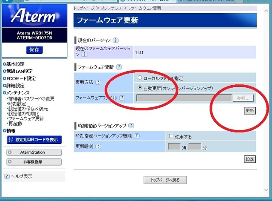Viewport: 272px width, 201px height.
Task: Open 設定値の保存&復元 page
Action: coord(28,109)
